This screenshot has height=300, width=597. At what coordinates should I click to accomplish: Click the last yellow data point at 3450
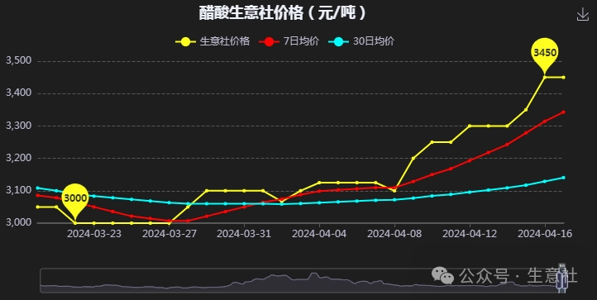[563, 78]
